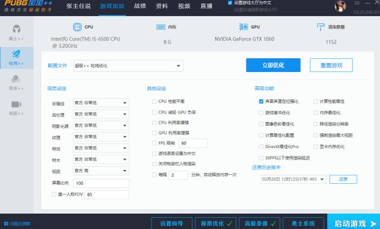Enable the 每隔 auto memory release checkbox
This screenshot has height=229, width=380.
tap(154, 175)
